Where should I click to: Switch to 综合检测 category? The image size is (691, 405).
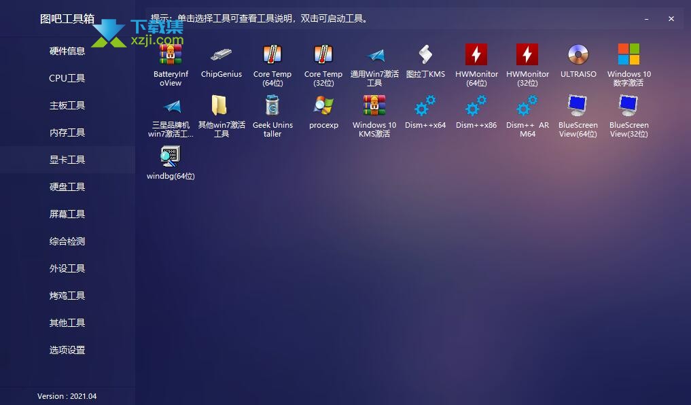(67, 241)
